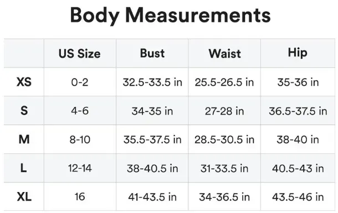Click the S row label

(x=24, y=111)
